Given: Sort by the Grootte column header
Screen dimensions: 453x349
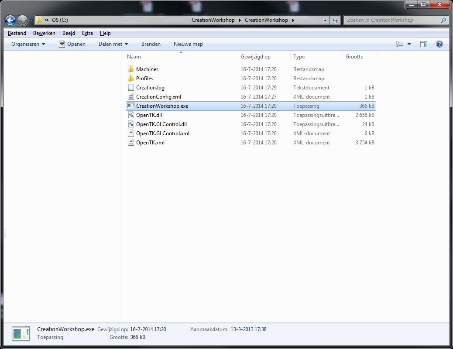Looking at the screenshot, I should tap(360, 57).
